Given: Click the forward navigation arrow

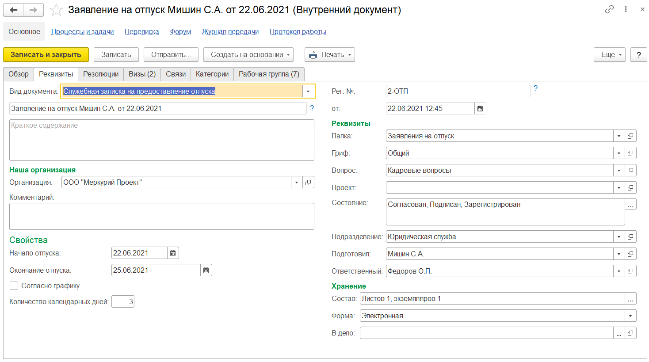Looking at the screenshot, I should pyautogui.click(x=34, y=10).
